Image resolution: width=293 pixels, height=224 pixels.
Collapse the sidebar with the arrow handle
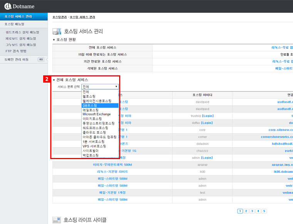pos(47,59)
